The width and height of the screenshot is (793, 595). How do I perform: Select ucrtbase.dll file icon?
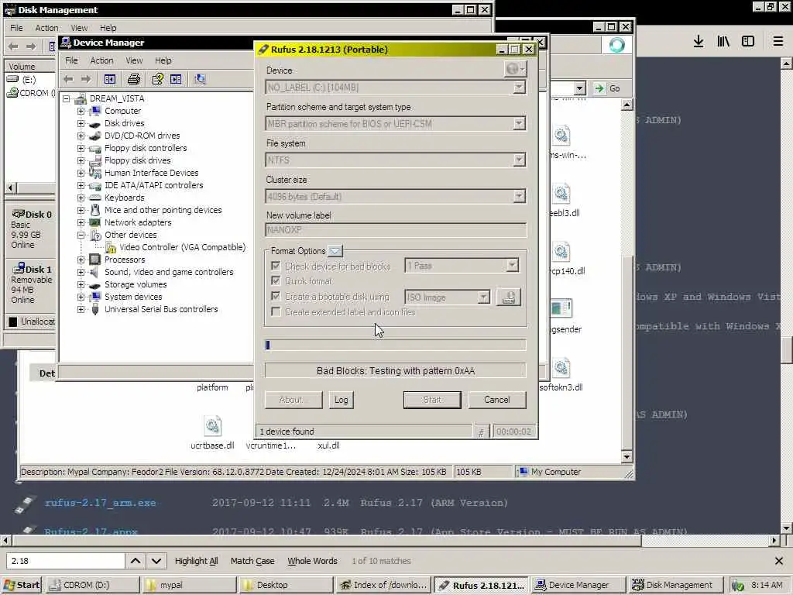pos(212,426)
